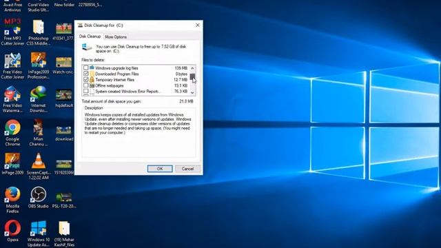Switch to the More Options tab

point(116,37)
